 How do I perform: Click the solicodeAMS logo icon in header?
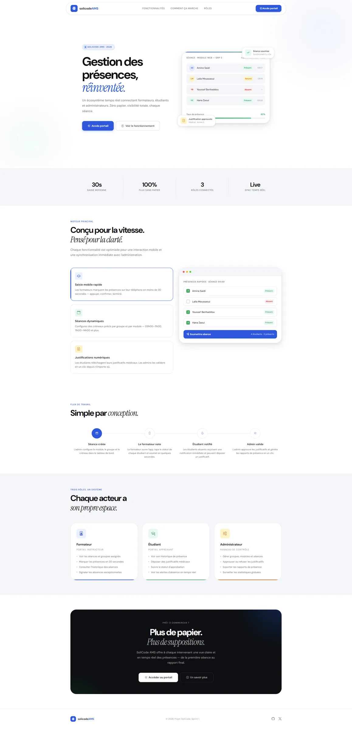point(74,9)
